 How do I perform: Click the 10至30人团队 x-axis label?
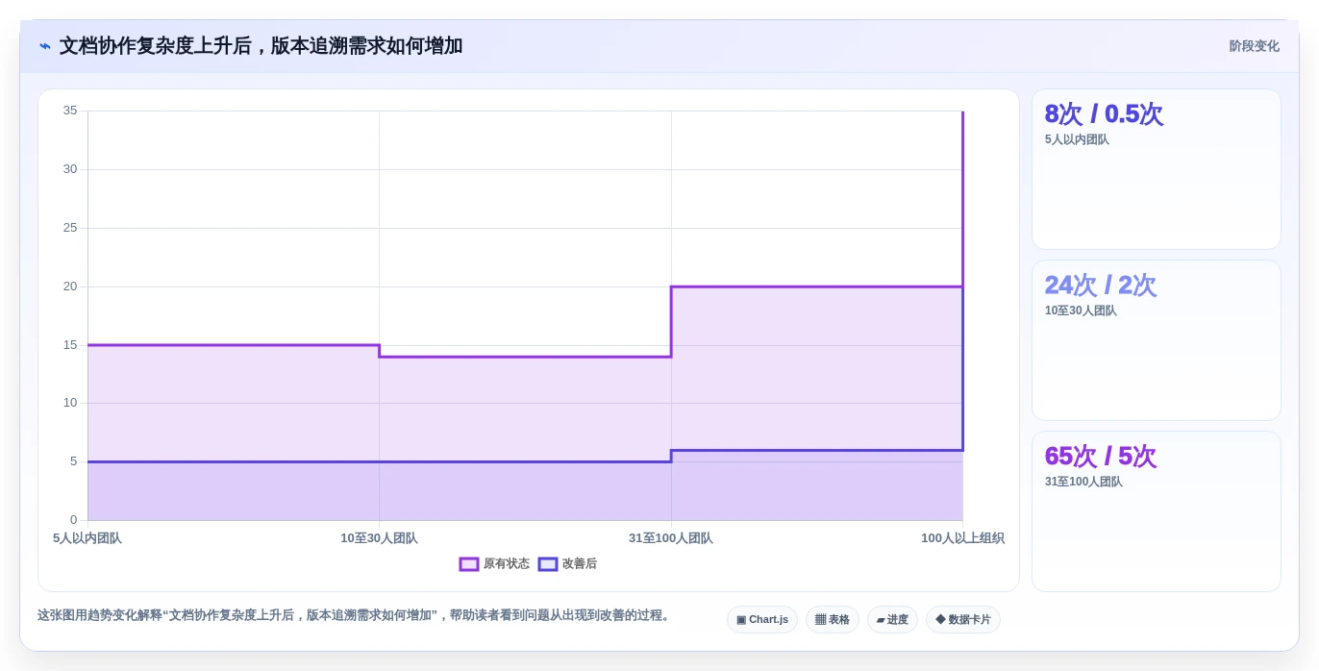379,538
